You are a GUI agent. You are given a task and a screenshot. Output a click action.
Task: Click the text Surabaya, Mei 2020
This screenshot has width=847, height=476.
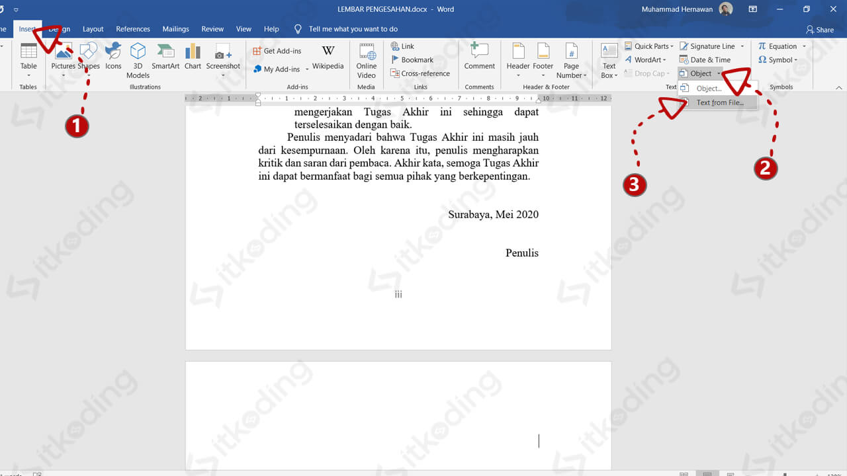[x=494, y=214]
